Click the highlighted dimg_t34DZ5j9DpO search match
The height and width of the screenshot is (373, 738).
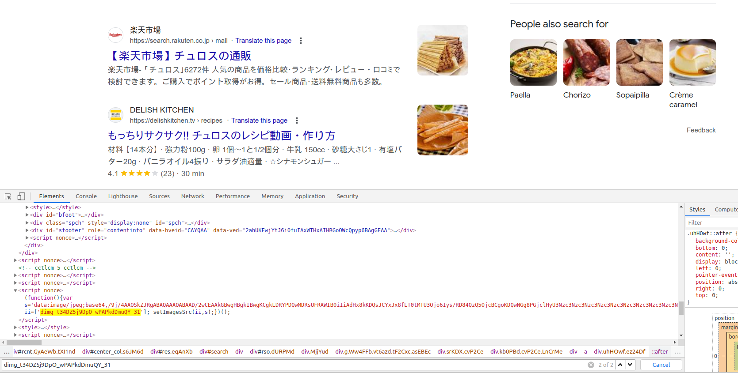90,312
